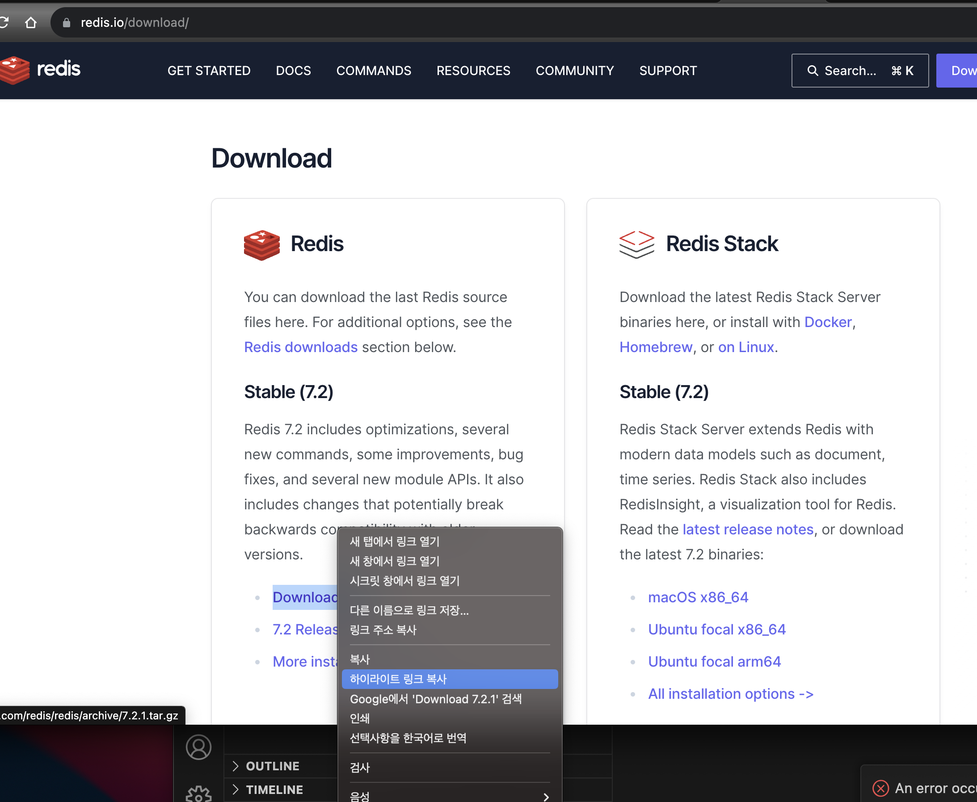This screenshot has width=977, height=802.
Task: Click the Redis Stack card title
Action: point(722,244)
